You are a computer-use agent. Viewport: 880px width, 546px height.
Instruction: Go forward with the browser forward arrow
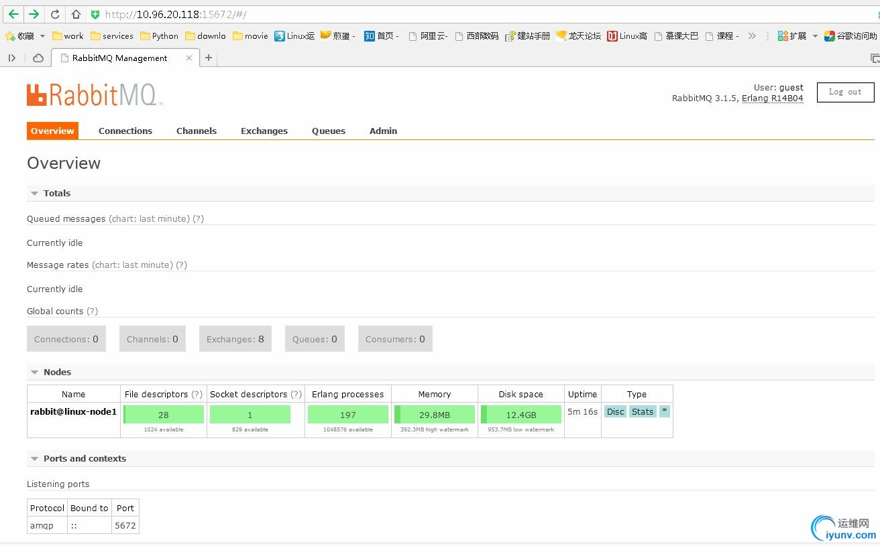click(x=34, y=14)
